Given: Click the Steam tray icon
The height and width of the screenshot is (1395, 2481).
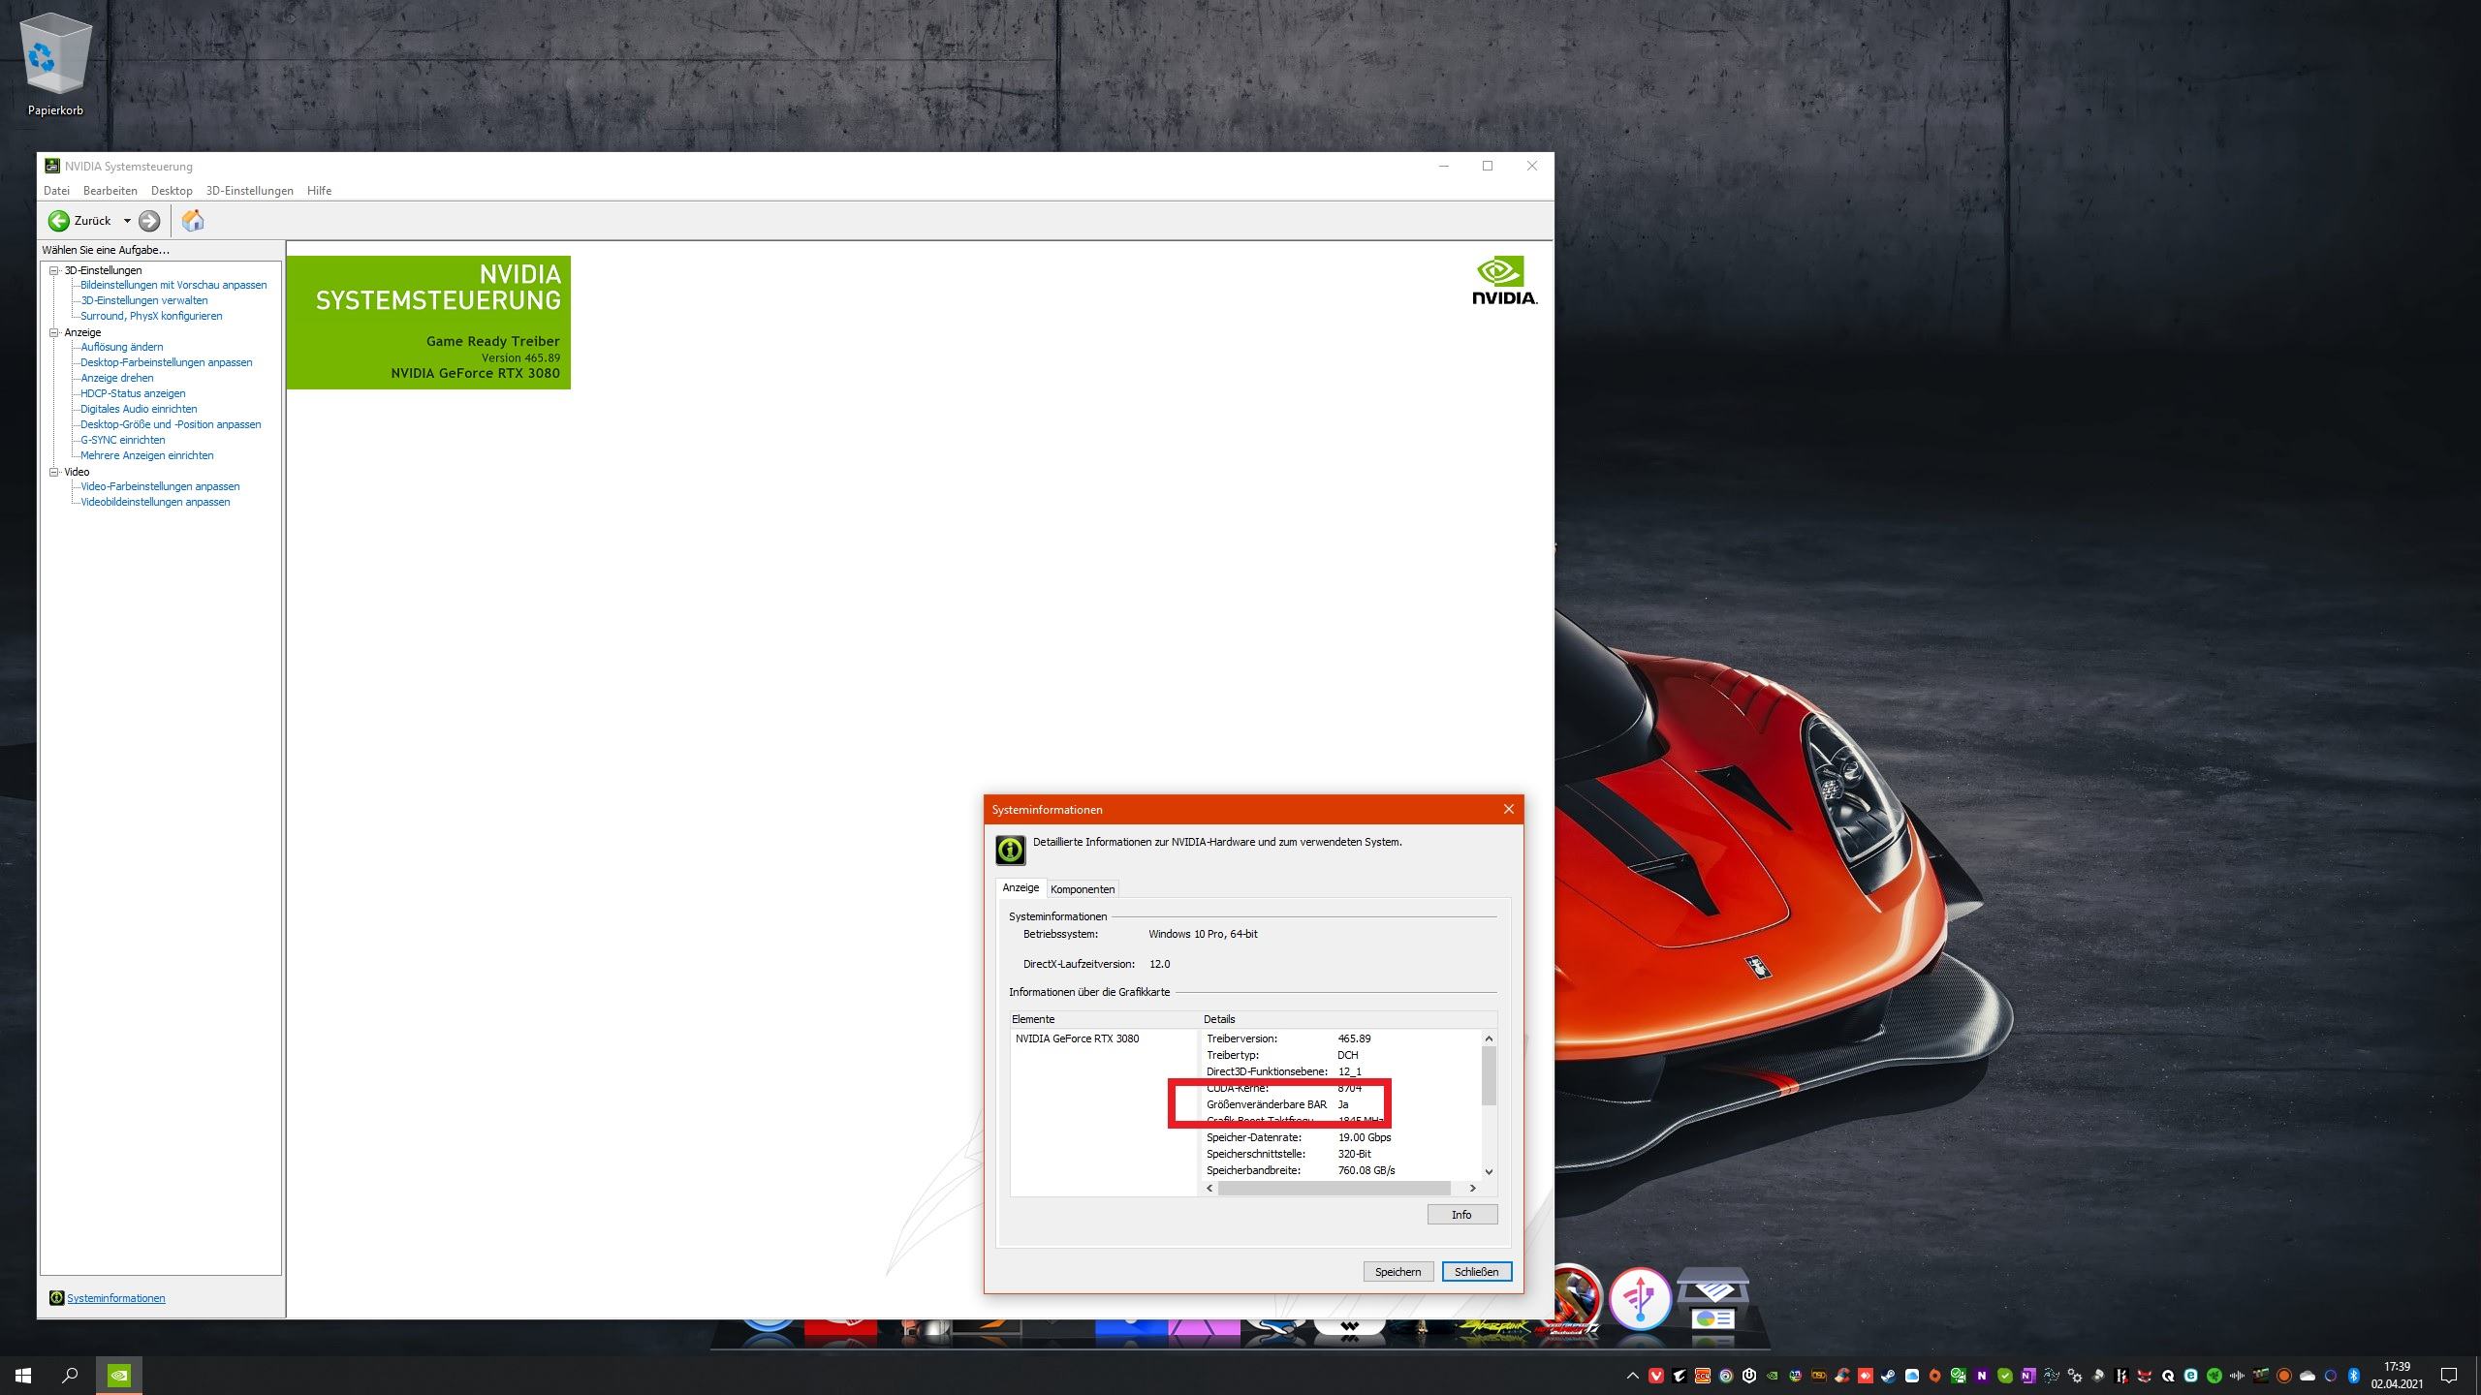Looking at the screenshot, I should [1888, 1376].
